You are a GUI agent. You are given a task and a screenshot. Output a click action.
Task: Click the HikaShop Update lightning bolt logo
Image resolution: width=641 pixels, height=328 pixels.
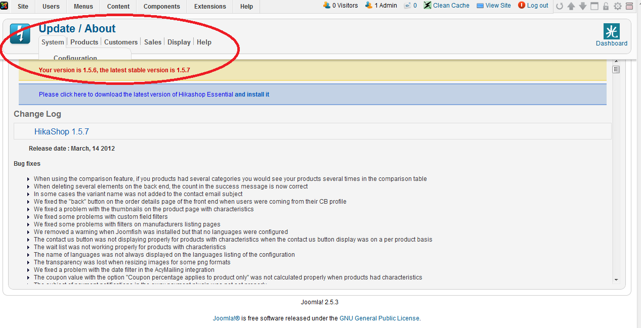(x=20, y=34)
